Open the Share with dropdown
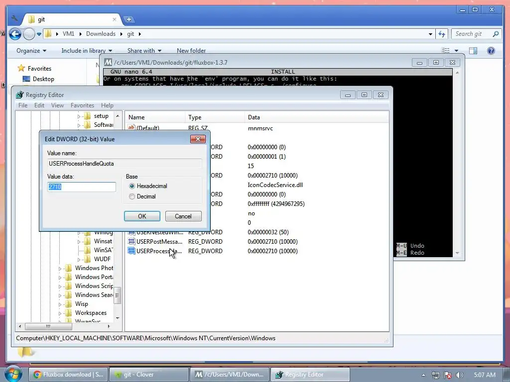This screenshot has height=382, width=510. pyautogui.click(x=144, y=51)
